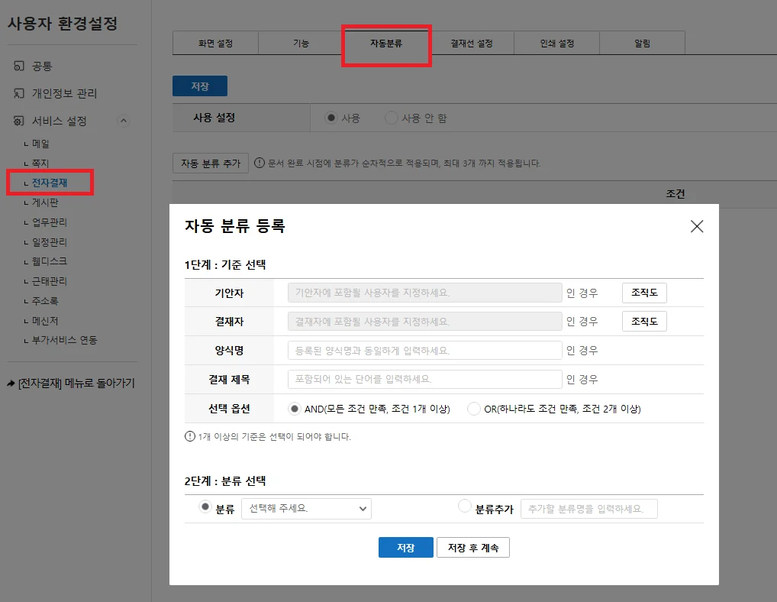Click the 결재 제목 keyword input field

[424, 380]
